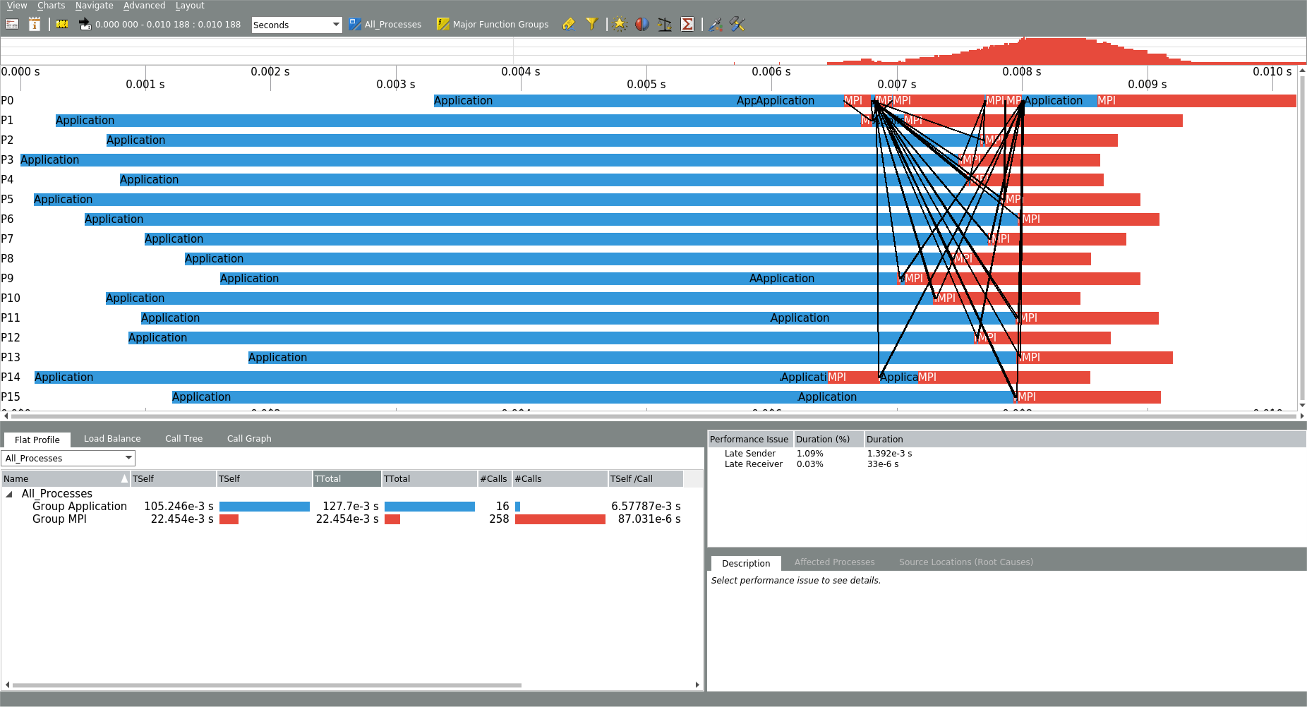Open the Call Tree tab
The image size is (1307, 707).
(x=183, y=438)
